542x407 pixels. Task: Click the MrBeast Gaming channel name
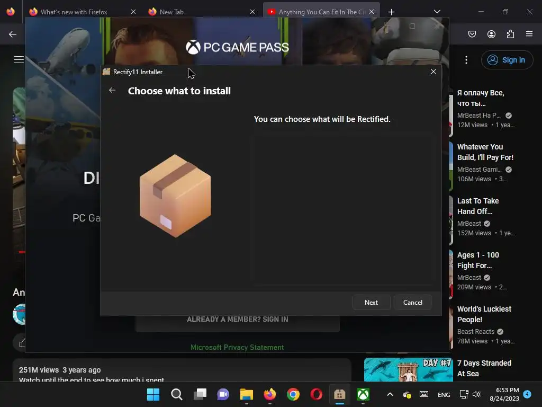[x=479, y=169]
